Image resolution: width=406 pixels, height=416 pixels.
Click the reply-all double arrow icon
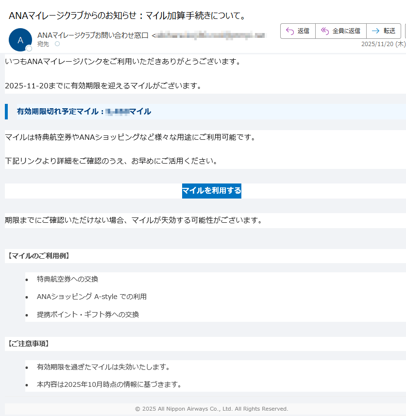point(325,31)
